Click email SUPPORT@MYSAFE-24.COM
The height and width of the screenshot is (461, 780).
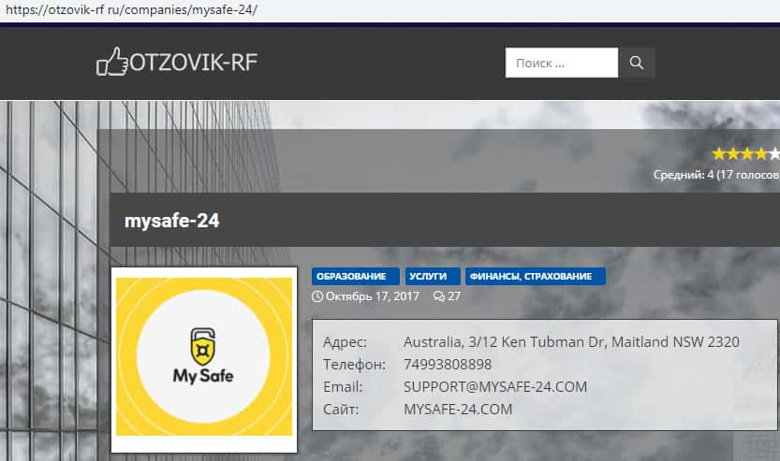coord(495,387)
